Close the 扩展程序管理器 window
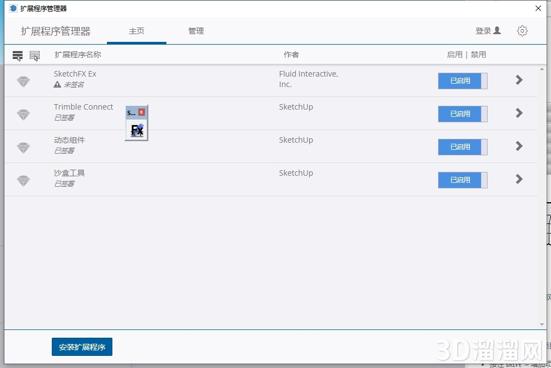This screenshot has width=551, height=368. pos(538,8)
